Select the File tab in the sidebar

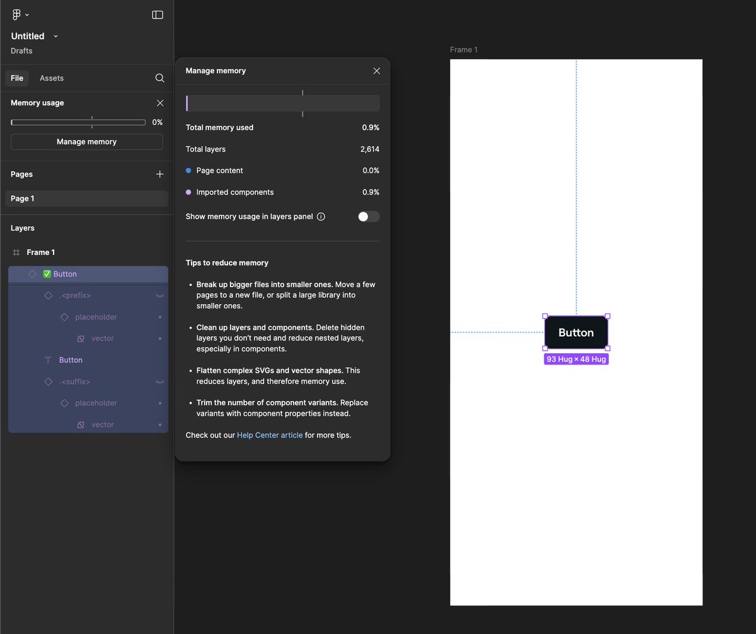tap(17, 78)
